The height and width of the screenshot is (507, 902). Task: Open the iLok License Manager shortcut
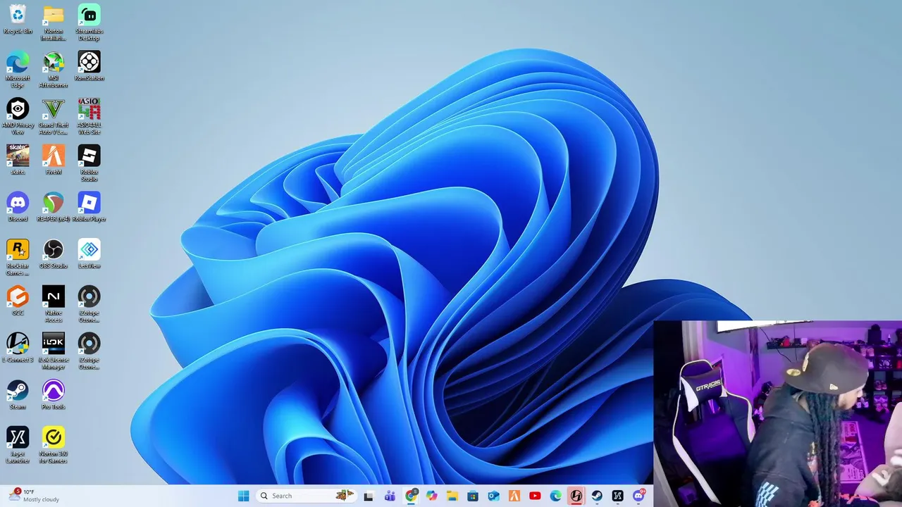pyautogui.click(x=54, y=351)
